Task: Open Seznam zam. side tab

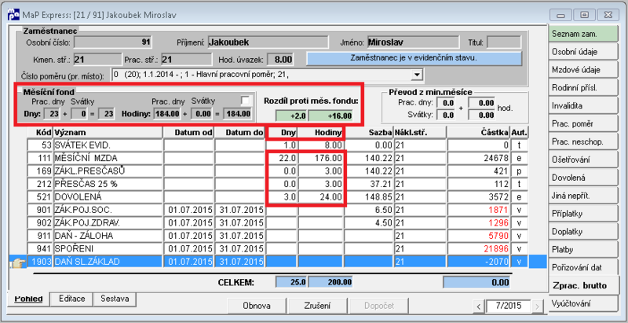Action: point(583,34)
